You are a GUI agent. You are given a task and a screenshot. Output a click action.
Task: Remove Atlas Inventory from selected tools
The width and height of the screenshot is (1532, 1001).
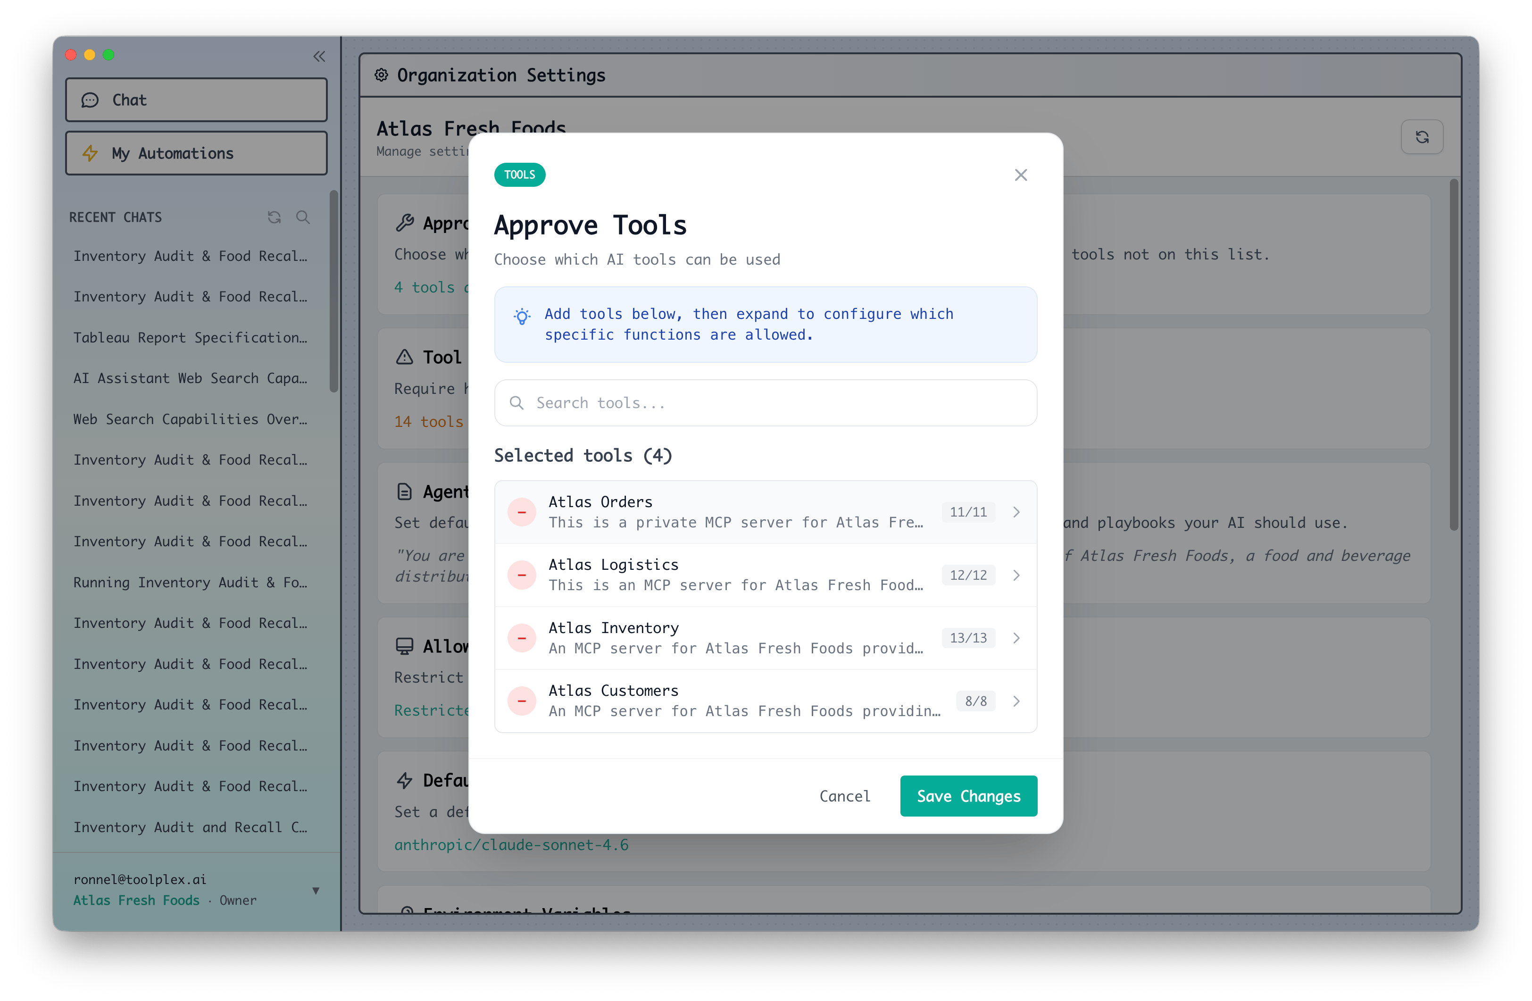pos(522,638)
